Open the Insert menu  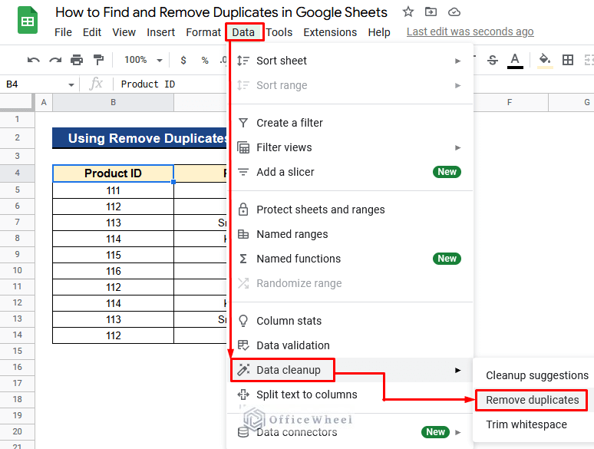160,32
